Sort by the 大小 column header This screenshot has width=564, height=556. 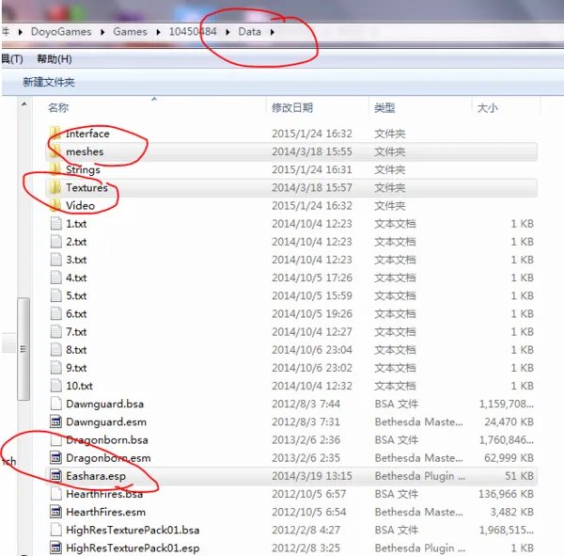[x=487, y=107]
